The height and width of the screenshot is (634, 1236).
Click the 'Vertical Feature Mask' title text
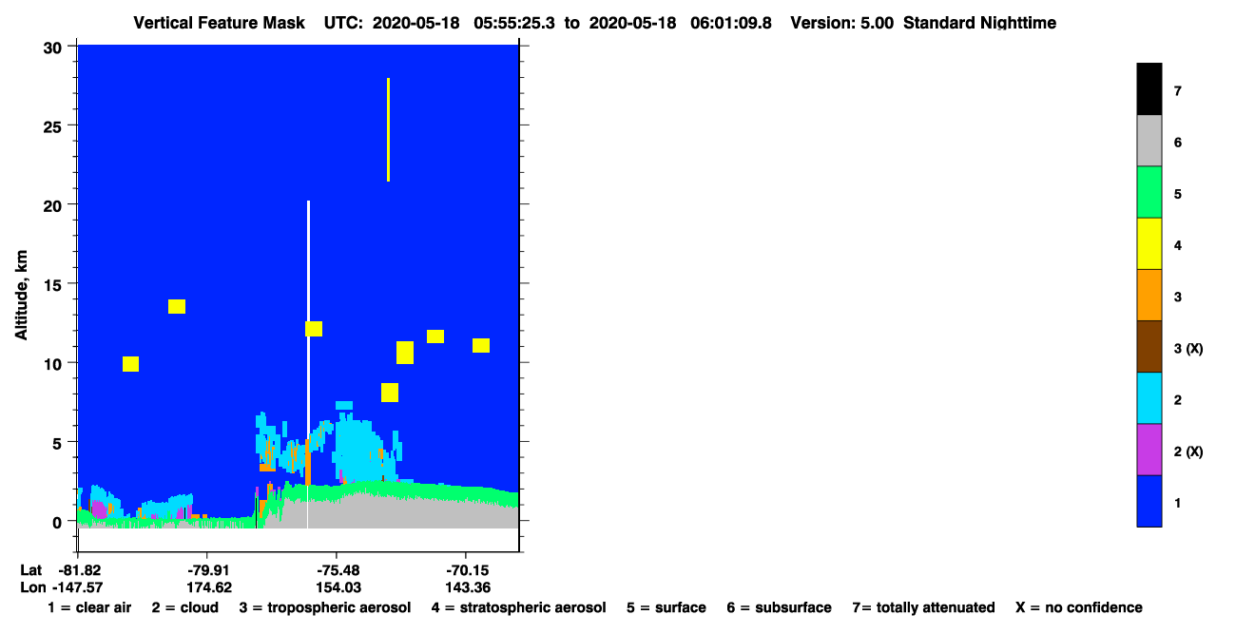(x=222, y=23)
